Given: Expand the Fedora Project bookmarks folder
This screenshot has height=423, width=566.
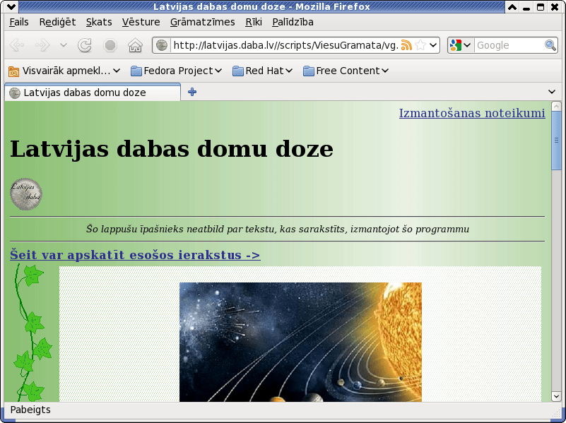Looking at the screenshot, I should (x=176, y=71).
